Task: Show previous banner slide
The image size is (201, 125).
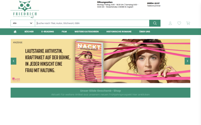Action: coord(14,61)
